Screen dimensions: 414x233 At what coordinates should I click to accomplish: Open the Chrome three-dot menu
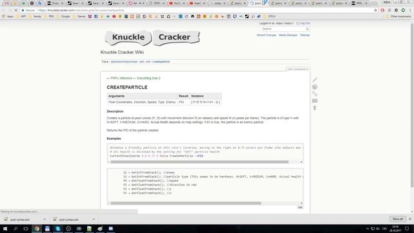click(410, 10)
